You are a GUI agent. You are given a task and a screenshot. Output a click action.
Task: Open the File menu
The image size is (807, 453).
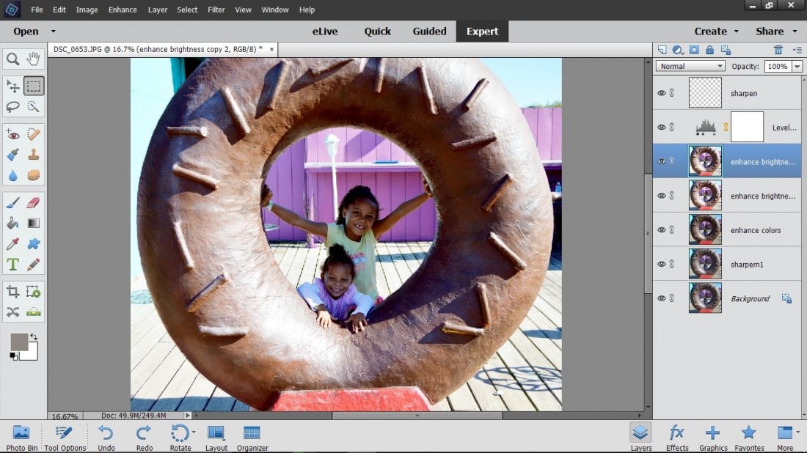tap(37, 10)
